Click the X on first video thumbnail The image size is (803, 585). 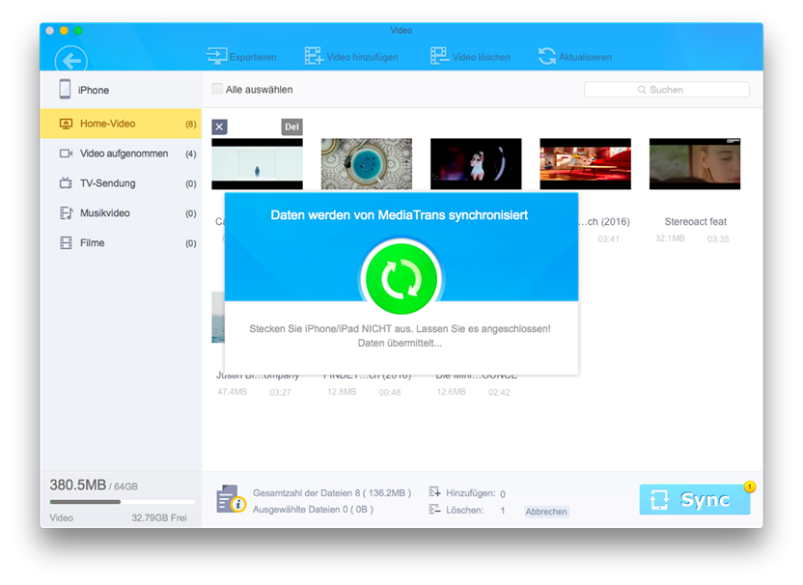(220, 126)
